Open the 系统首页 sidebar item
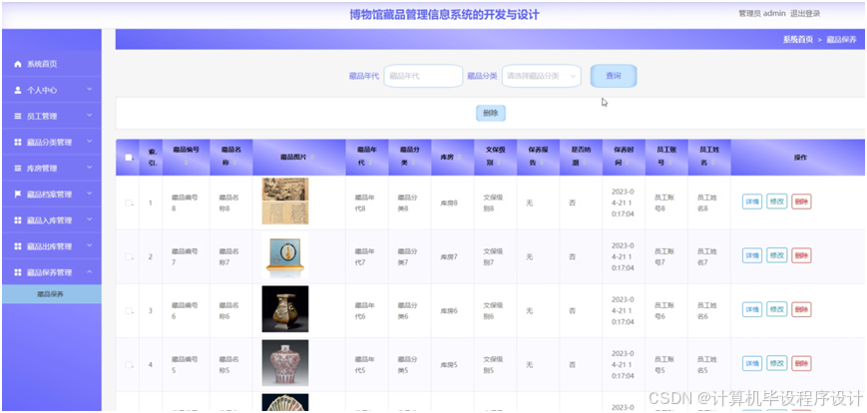The image size is (867, 413). [52, 64]
